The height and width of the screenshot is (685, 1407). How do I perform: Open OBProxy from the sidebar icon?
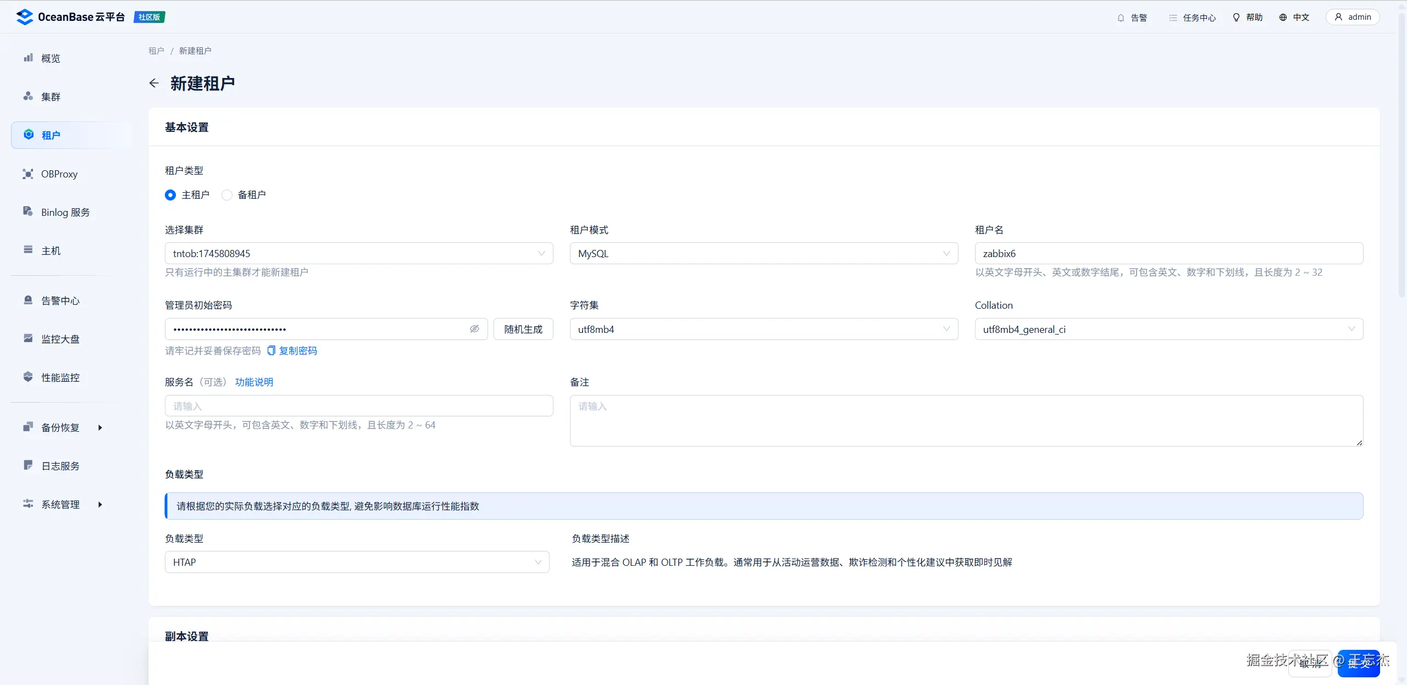point(28,174)
